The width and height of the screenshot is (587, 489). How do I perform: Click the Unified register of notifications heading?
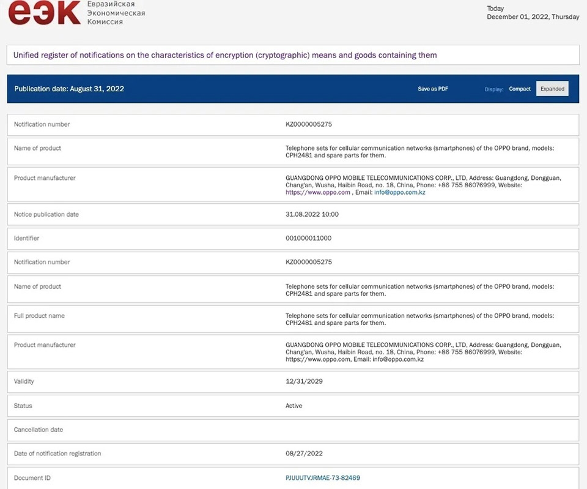(225, 55)
